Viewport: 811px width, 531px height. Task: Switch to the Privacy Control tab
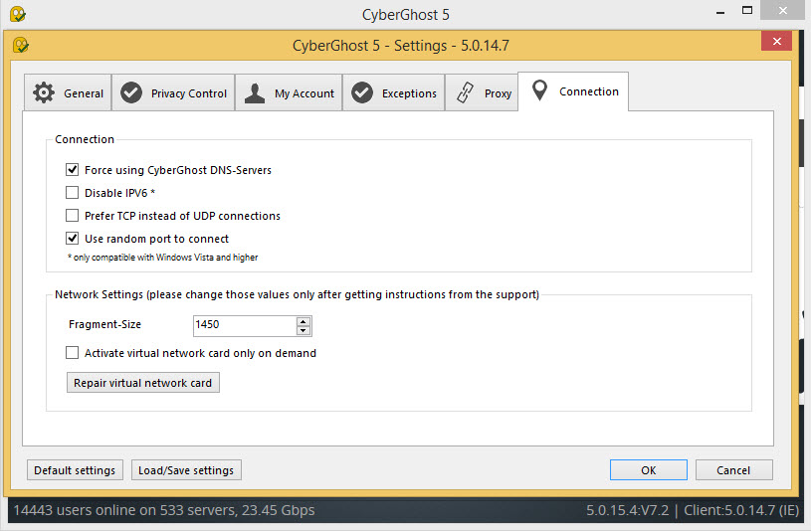point(173,93)
